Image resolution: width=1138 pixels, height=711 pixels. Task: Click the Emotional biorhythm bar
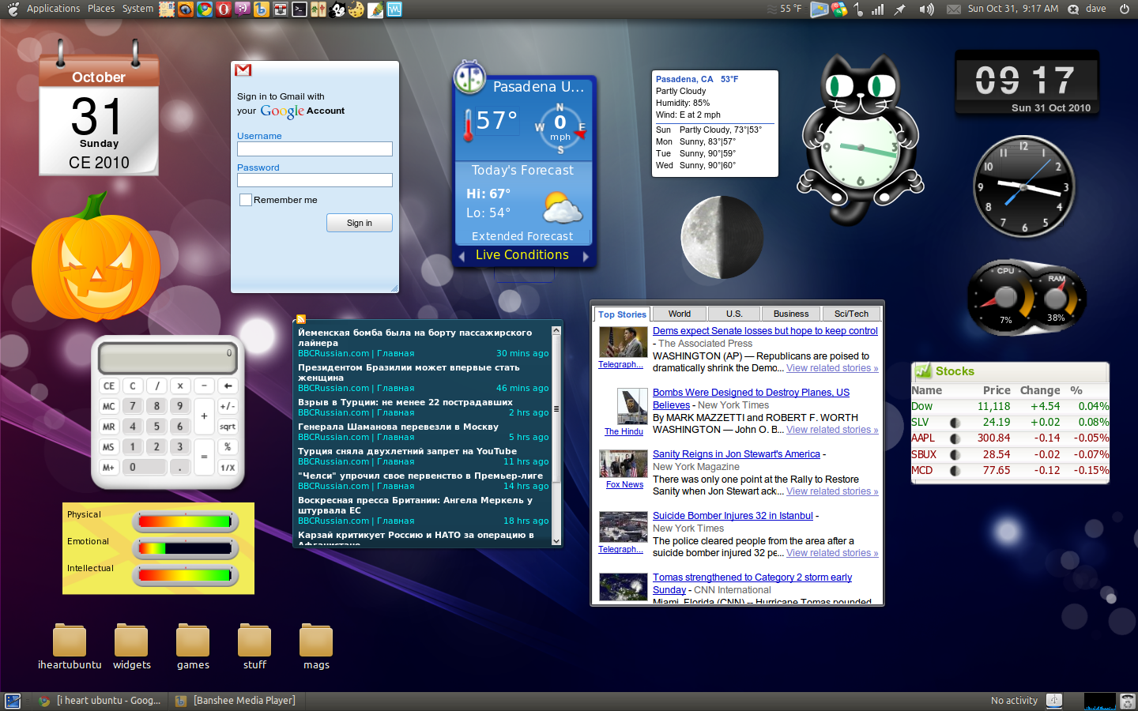point(186,548)
